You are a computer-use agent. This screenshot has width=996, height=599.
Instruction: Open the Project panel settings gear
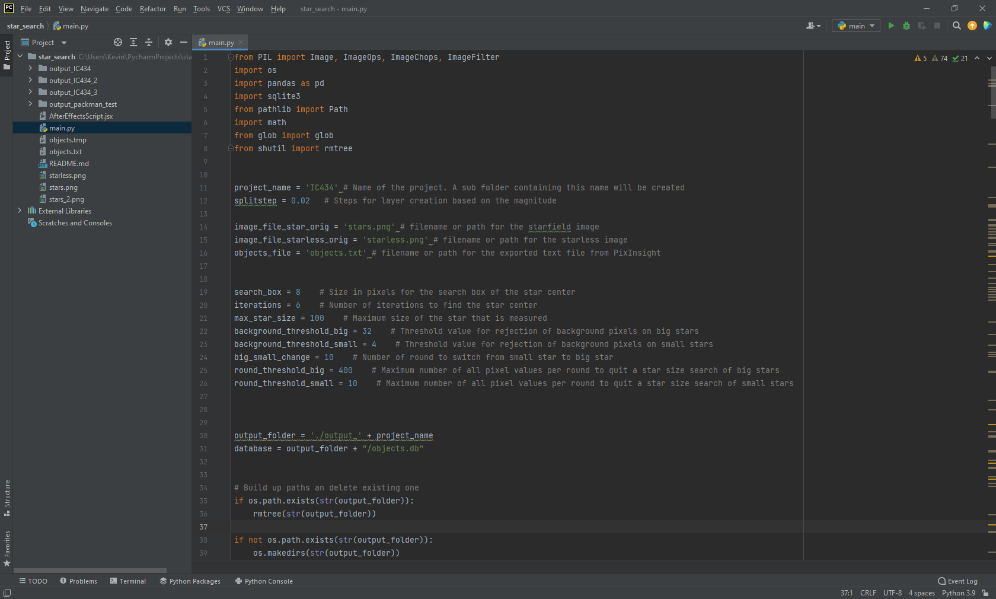tap(168, 42)
